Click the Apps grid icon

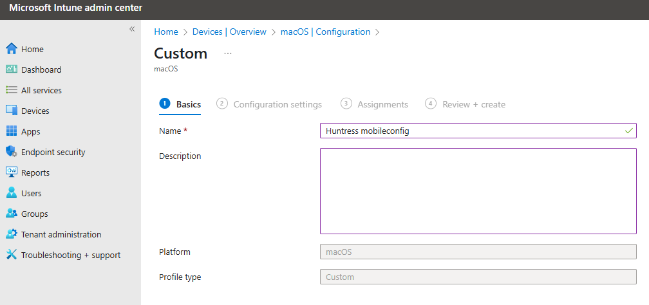pyautogui.click(x=11, y=131)
